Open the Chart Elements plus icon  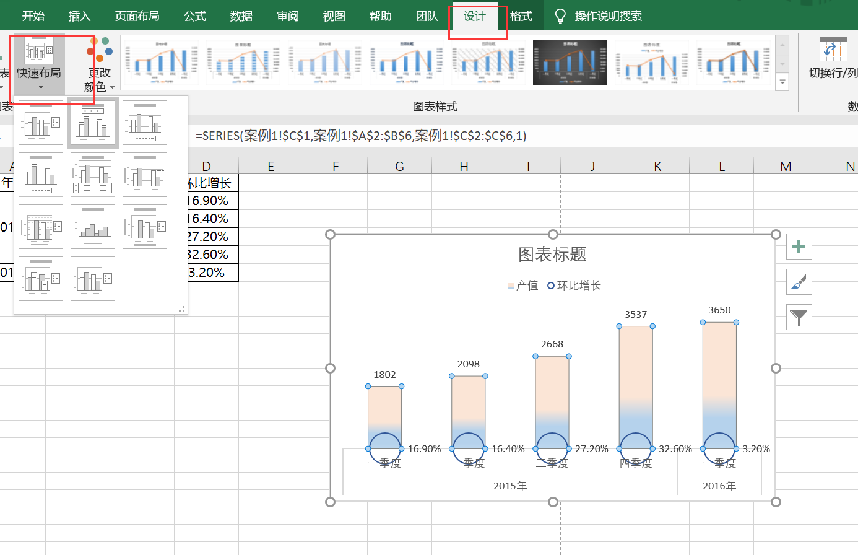click(x=799, y=247)
